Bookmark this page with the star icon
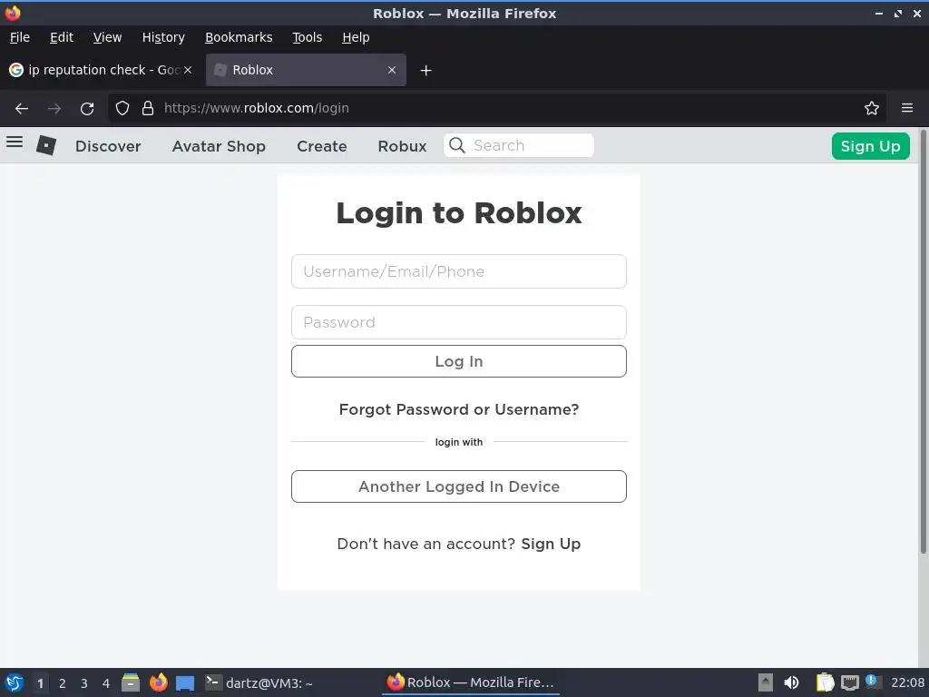The width and height of the screenshot is (929, 697). pos(872,108)
